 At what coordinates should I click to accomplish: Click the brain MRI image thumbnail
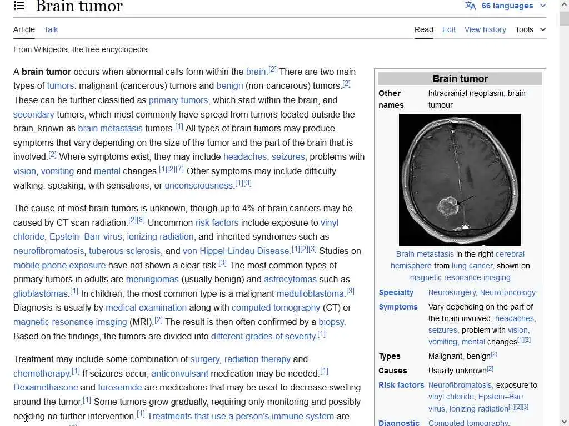tap(460, 180)
